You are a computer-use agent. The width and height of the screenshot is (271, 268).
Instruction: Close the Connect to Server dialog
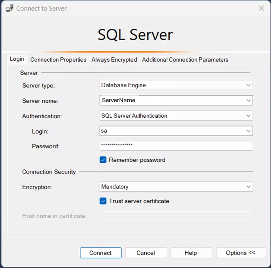pyautogui.click(x=261, y=8)
